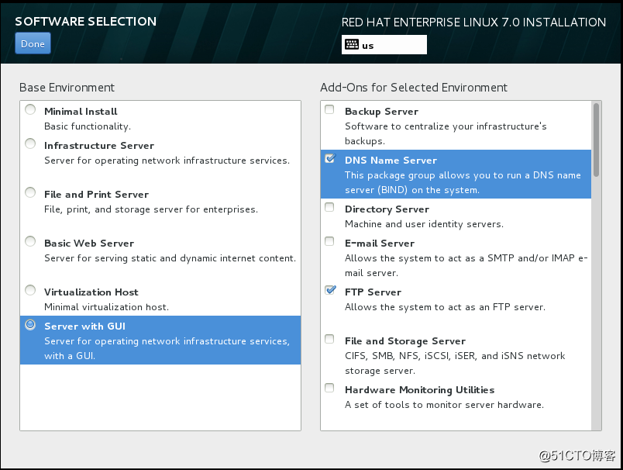Image resolution: width=623 pixels, height=470 pixels.
Task: Click 'Minimal virtualization host.' description
Action: pyautogui.click(x=106, y=307)
